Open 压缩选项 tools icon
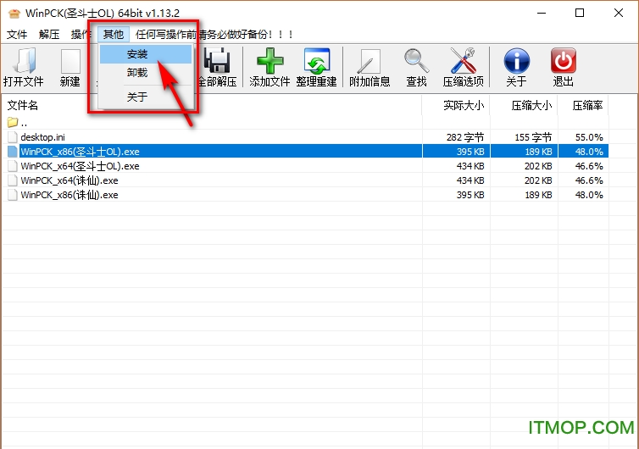The height and width of the screenshot is (449, 639). tap(463, 61)
